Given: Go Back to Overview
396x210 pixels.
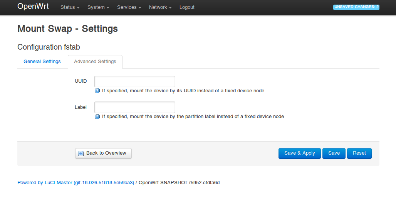Looking at the screenshot, I should [x=103, y=153].
